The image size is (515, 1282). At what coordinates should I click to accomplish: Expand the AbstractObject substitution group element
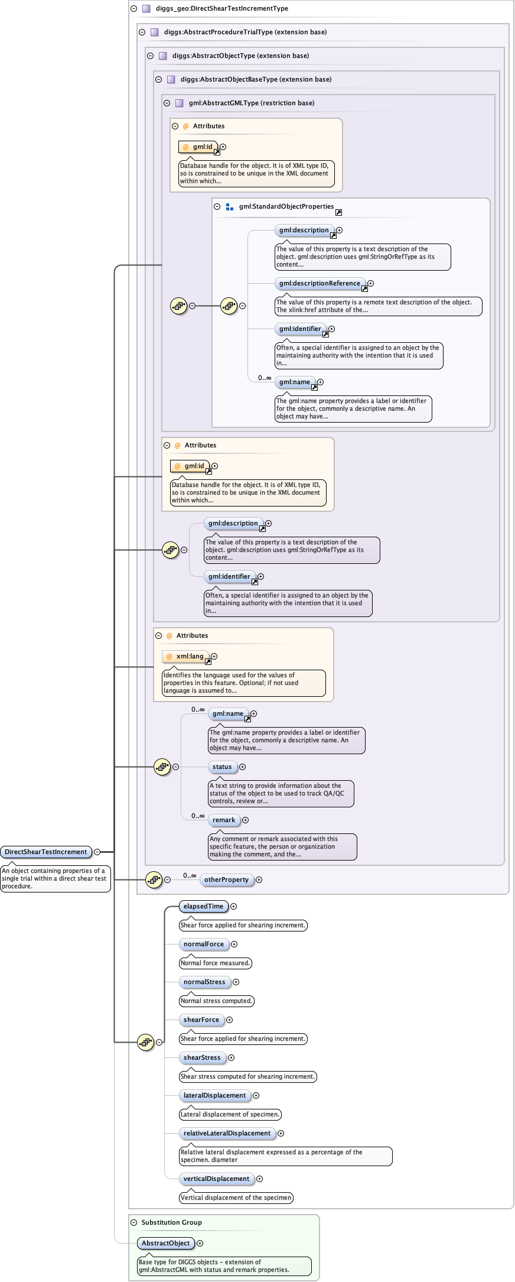200,1243
